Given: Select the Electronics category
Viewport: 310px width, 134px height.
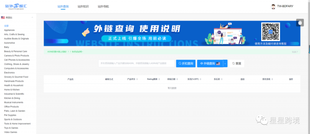Looking at the screenshot, I should tap(9, 73).
